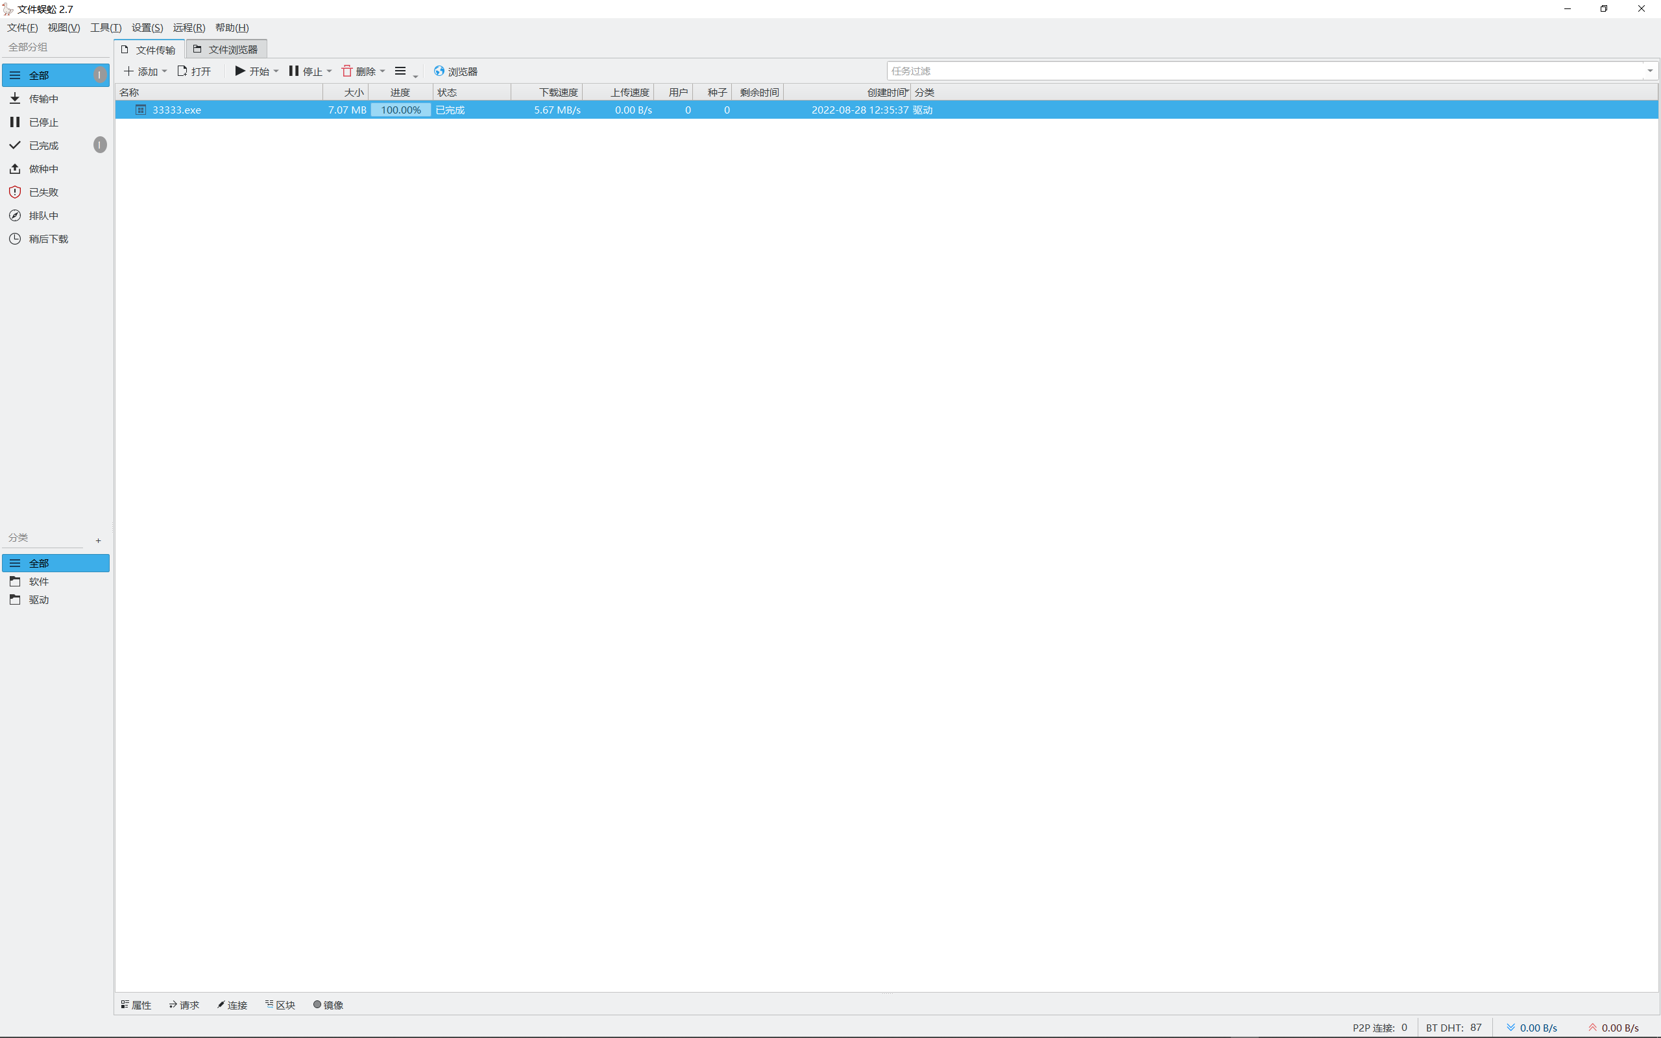Open the task filter dropdown arrow

[1651, 71]
